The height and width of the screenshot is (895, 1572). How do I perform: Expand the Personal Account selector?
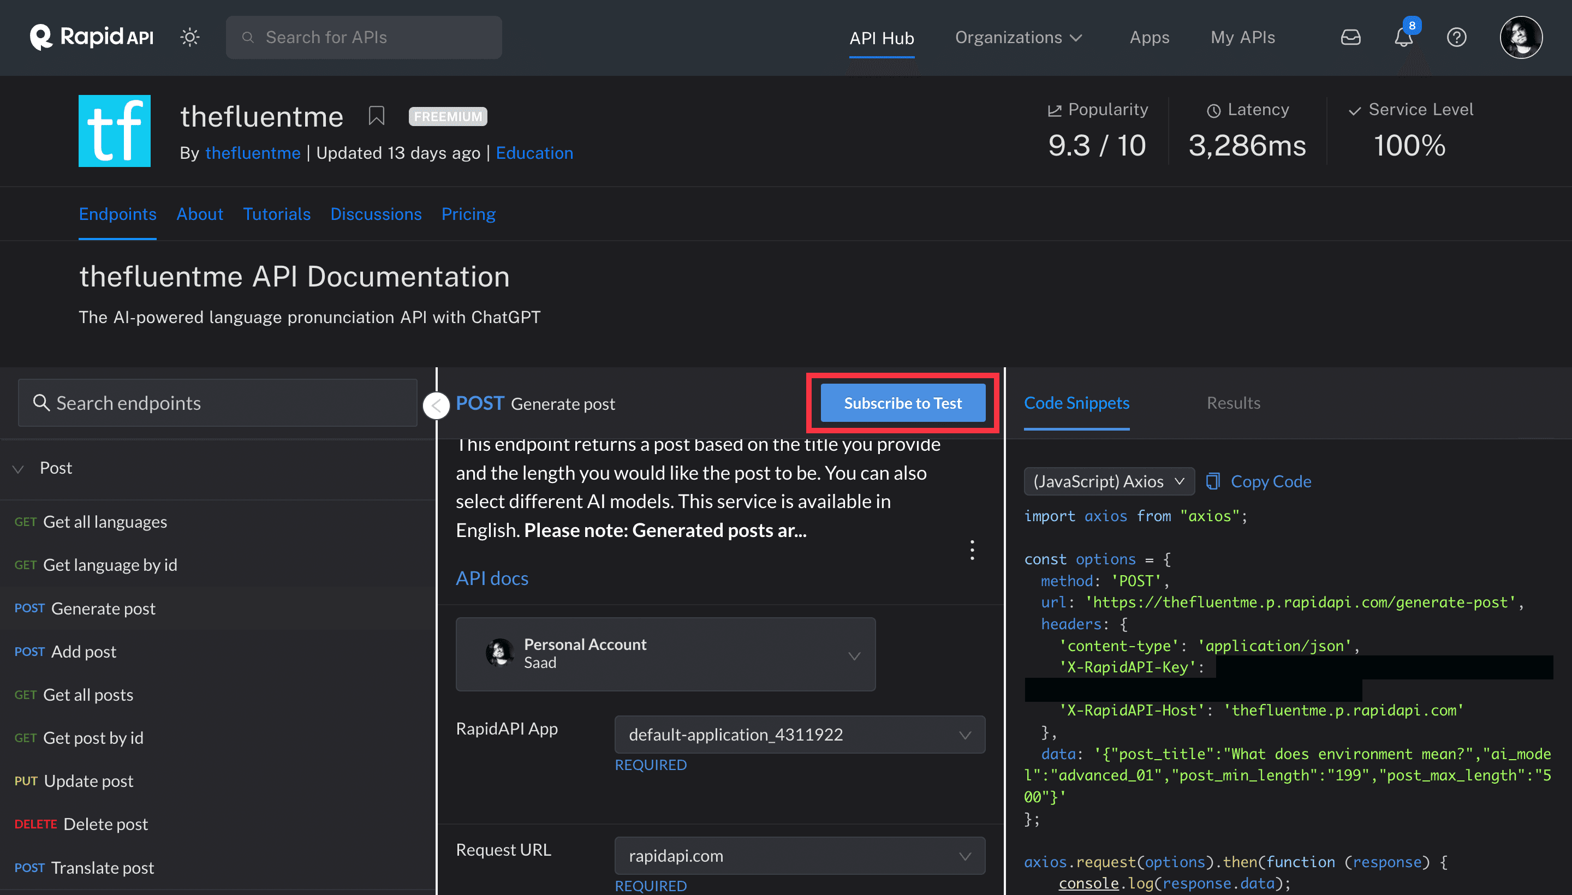(665, 654)
